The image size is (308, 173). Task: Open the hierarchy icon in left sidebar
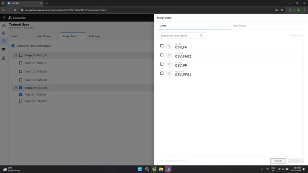4,58
